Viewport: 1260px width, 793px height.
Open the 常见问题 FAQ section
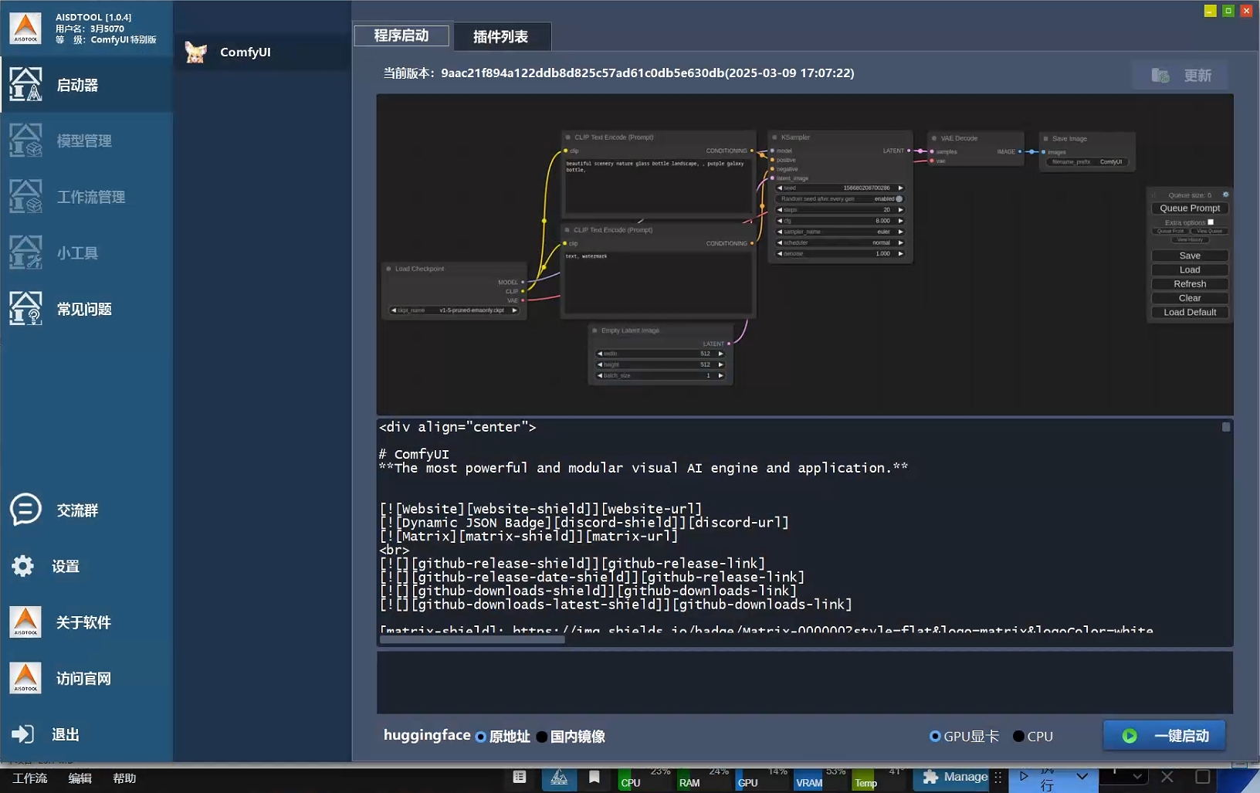coord(86,309)
